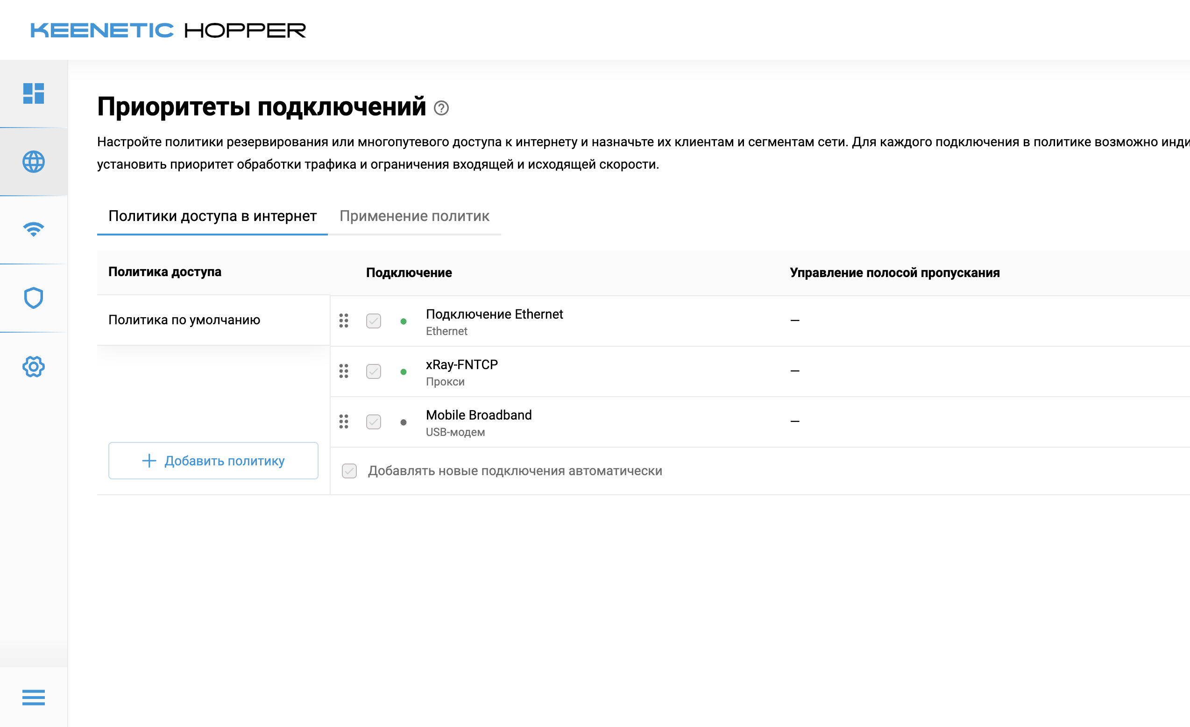Select 'Политики доступа в интернет' tab

tap(212, 216)
